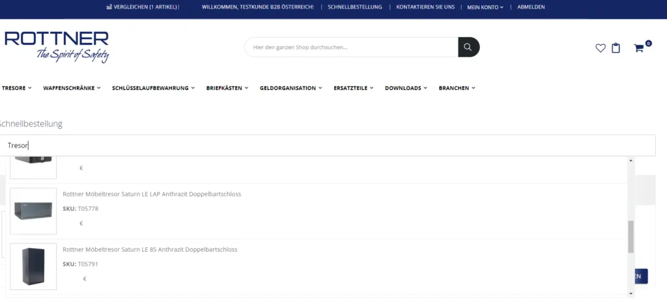Image resolution: width=667 pixels, height=302 pixels.
Task: Open the Schnellbestellung link in top bar
Action: pyautogui.click(x=355, y=7)
